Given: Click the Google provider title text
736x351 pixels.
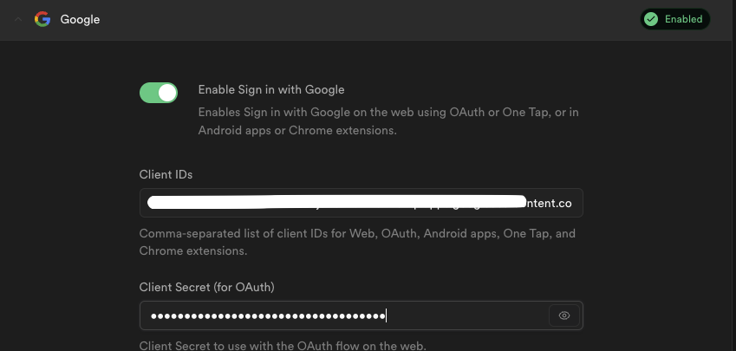Looking at the screenshot, I should click(80, 19).
